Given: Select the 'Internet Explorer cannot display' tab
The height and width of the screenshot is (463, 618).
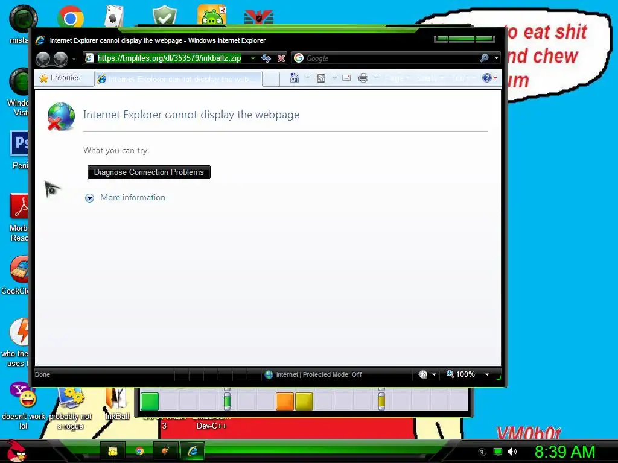Looking at the screenshot, I should 178,79.
